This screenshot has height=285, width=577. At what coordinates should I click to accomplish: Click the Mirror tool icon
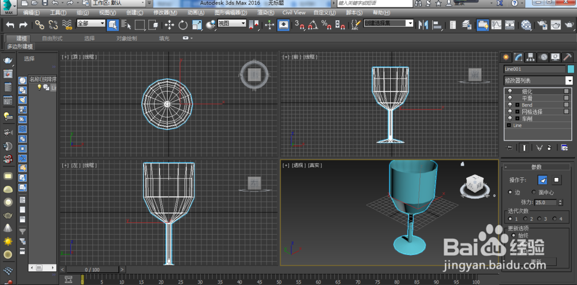click(x=424, y=25)
